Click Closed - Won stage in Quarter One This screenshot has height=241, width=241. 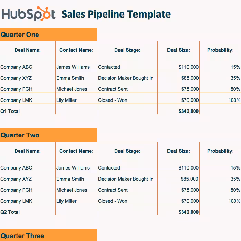click(x=113, y=100)
